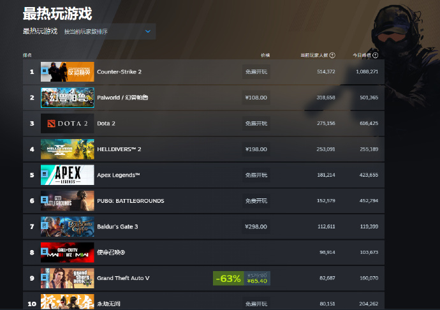The width and height of the screenshot is (440, 310).
Task: Open Grand Theft Auto V game thumbnail
Action: pyautogui.click(x=68, y=278)
